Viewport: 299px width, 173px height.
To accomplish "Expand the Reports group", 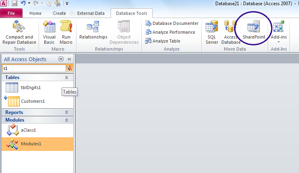I will click(66, 112).
